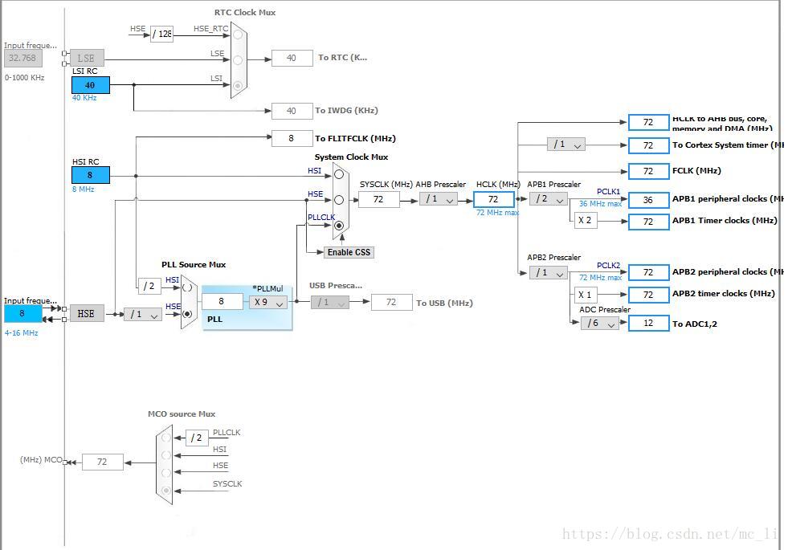The width and height of the screenshot is (788, 550).
Task: Choose HSE input in PLL Source Mux
Action: (187, 314)
